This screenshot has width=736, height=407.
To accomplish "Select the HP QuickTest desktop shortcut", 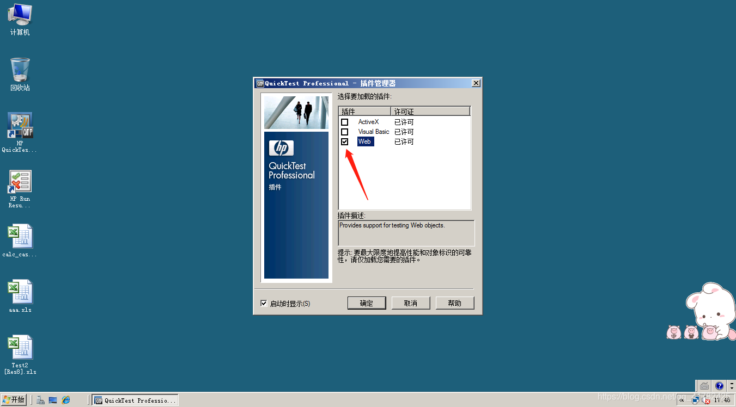I will 20,132.
